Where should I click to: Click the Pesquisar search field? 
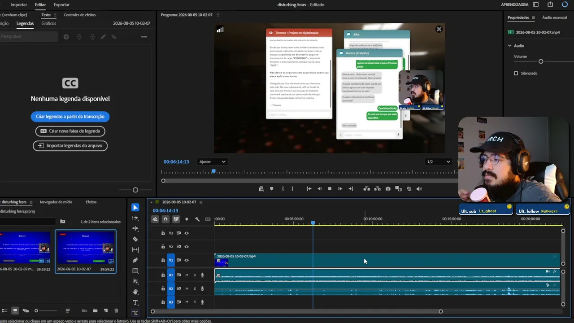tap(29, 36)
